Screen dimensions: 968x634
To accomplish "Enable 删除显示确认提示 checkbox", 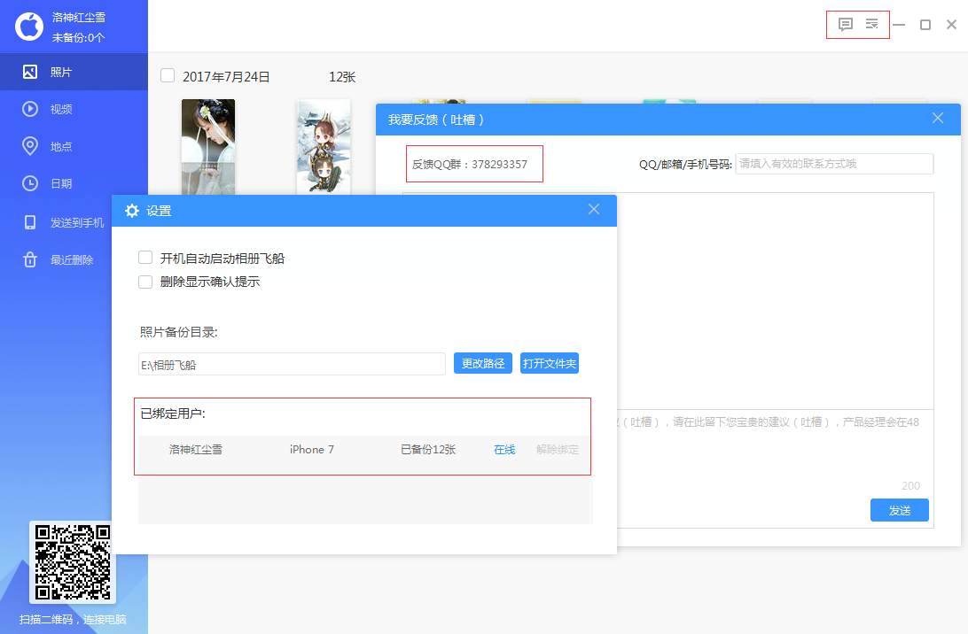I will point(145,282).
